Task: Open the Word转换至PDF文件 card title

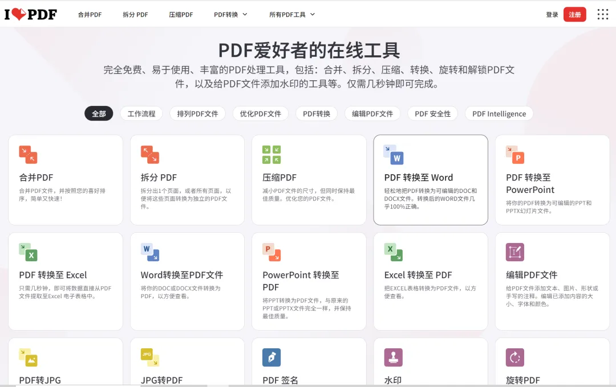Action: tap(182, 275)
